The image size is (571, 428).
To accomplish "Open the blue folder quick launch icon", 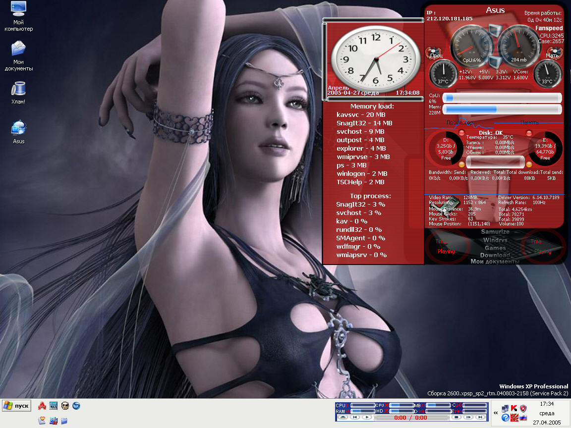I will click(64, 421).
